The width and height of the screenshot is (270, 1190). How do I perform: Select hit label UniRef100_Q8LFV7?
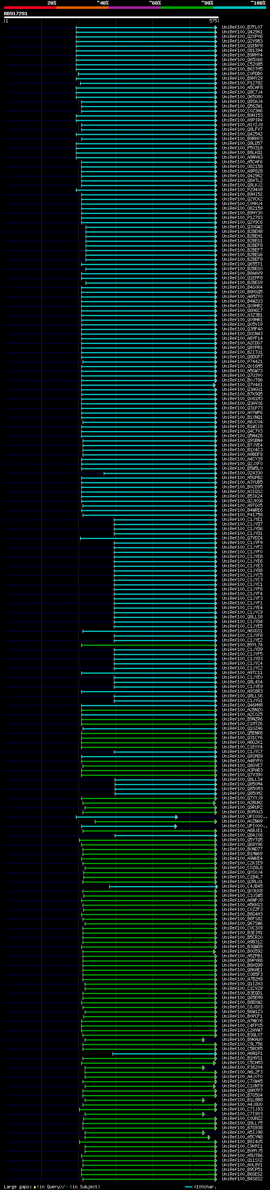pos(242,129)
